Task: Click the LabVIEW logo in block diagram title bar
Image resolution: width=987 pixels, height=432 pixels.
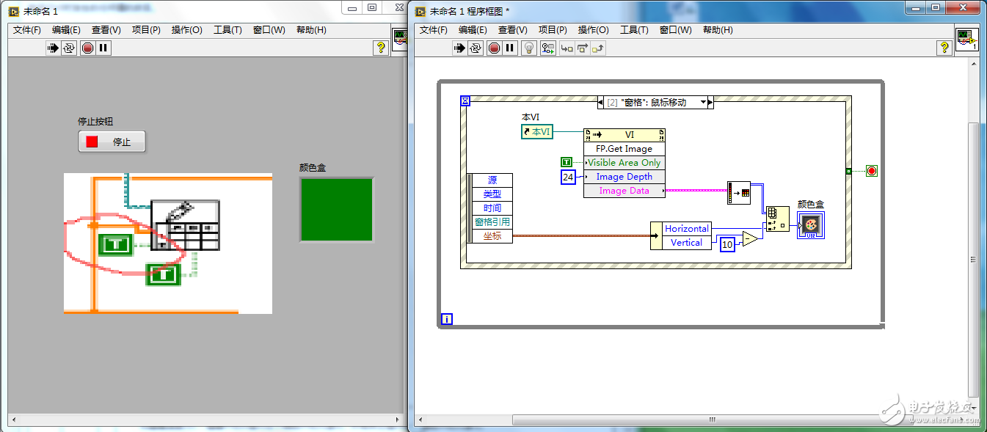Action: [x=420, y=10]
